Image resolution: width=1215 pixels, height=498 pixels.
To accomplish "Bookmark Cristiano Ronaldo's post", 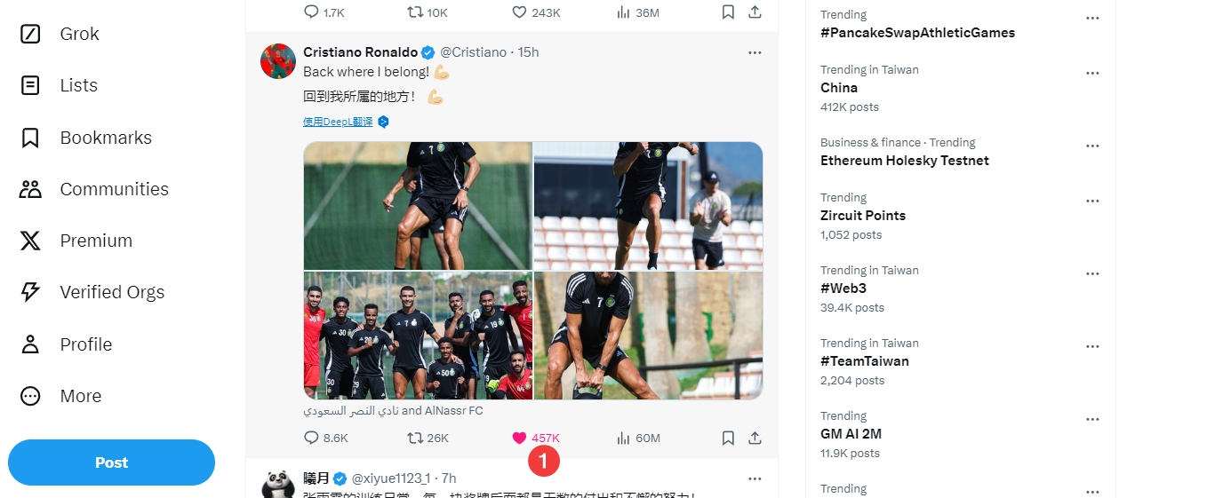I will [728, 438].
